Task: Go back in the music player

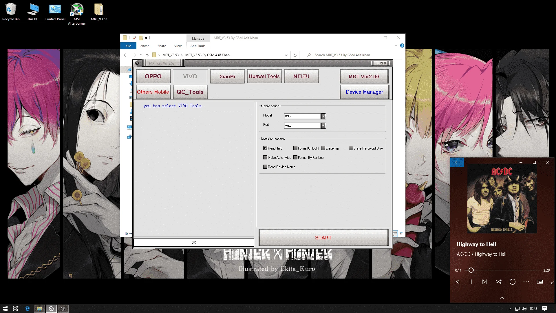Action: tap(457, 162)
